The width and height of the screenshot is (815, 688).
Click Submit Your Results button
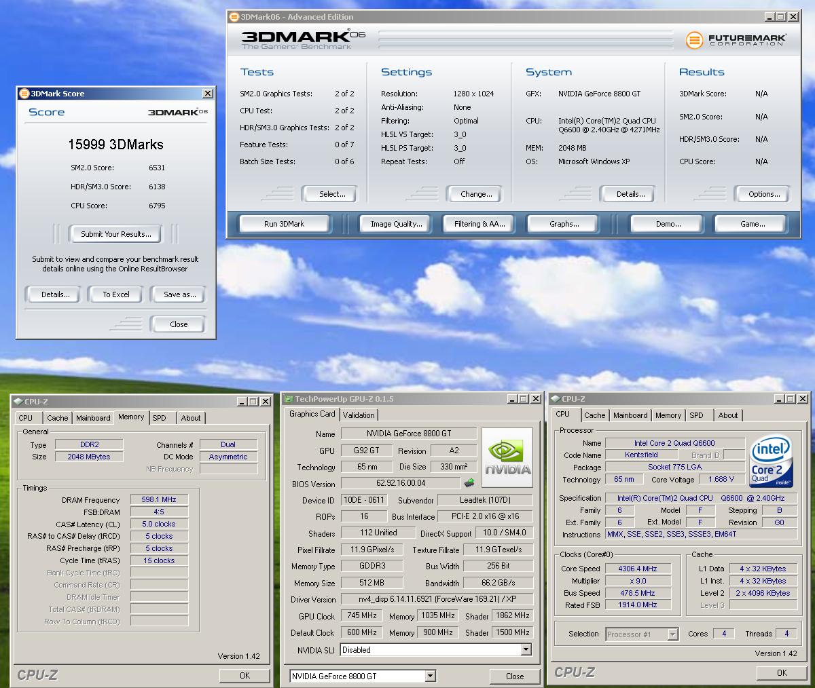pyautogui.click(x=116, y=234)
